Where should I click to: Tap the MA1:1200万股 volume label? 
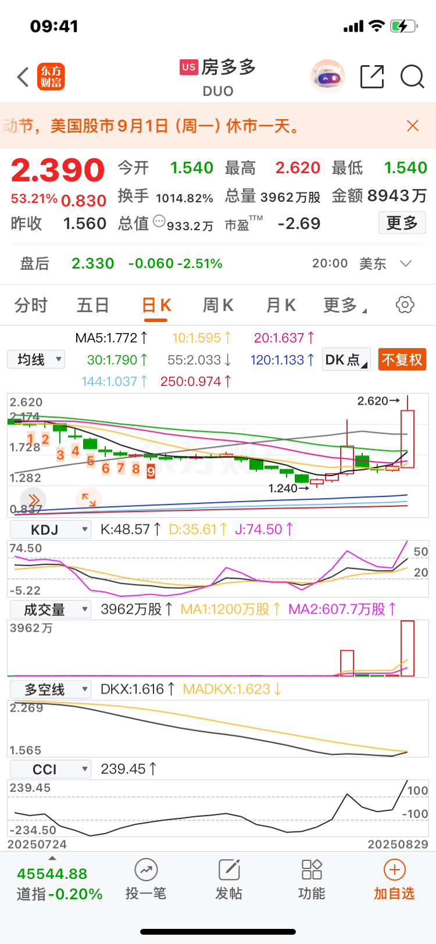tap(231, 609)
